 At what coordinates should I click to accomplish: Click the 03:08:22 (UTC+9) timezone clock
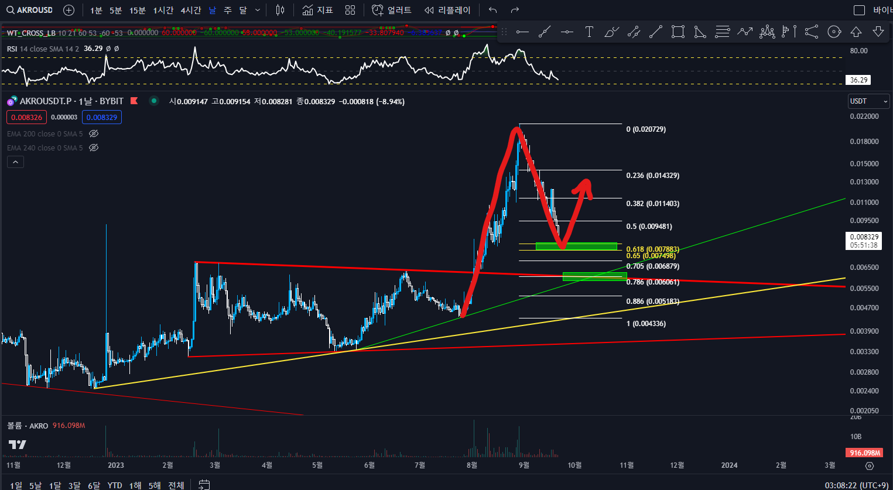click(856, 485)
